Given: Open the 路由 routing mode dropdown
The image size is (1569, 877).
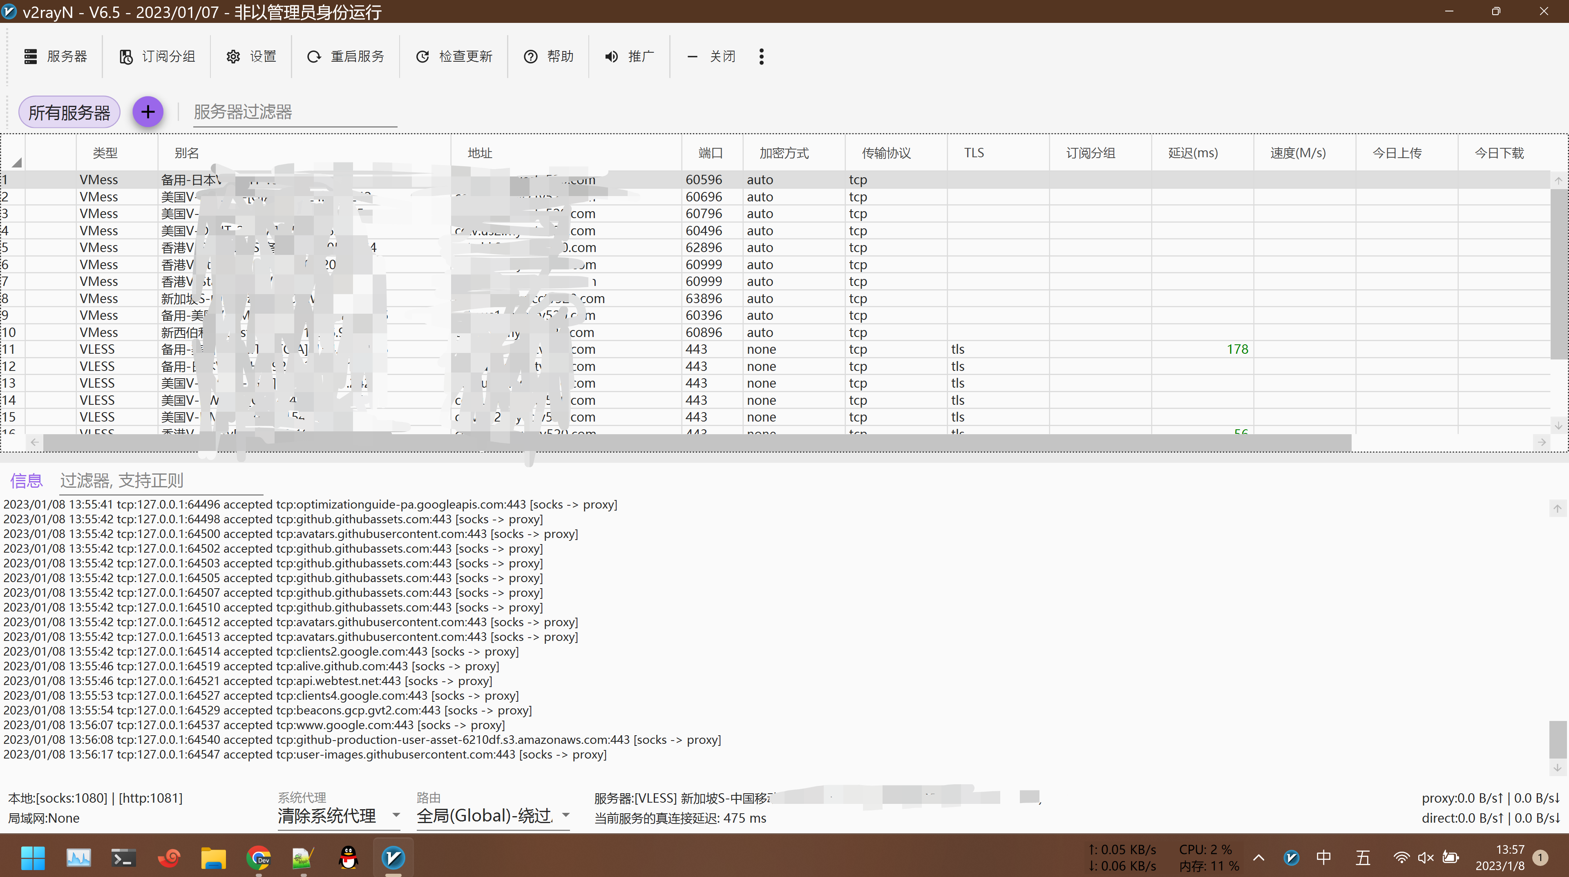Looking at the screenshot, I should pyautogui.click(x=565, y=815).
